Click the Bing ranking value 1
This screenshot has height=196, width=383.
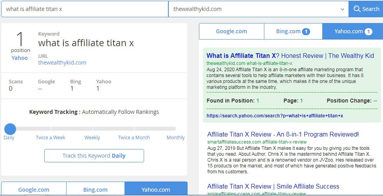(72, 88)
